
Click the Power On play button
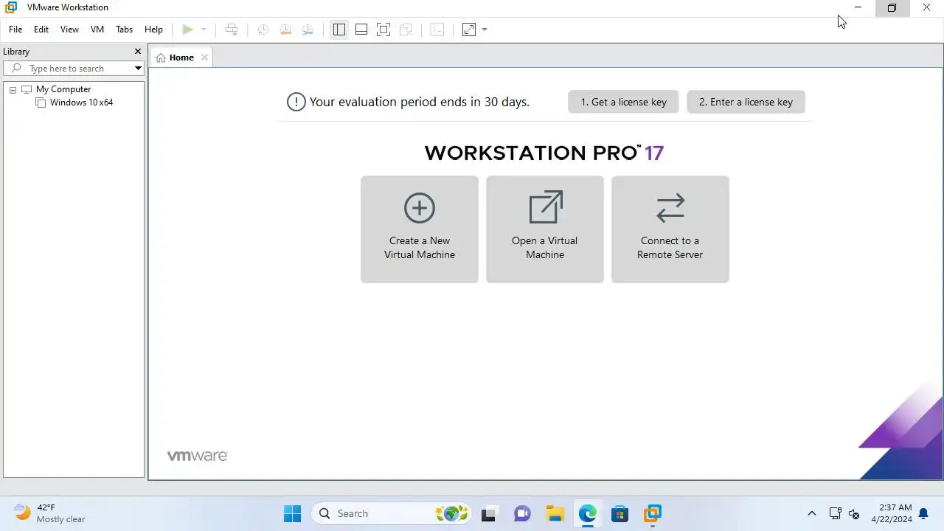coord(187,29)
